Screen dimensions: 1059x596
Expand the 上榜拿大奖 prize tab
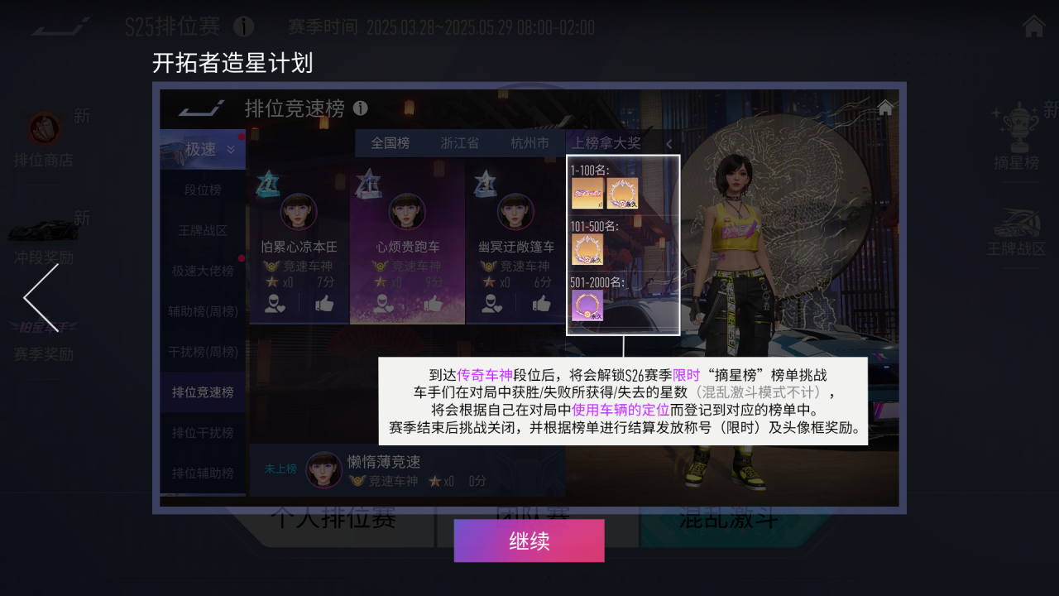pyautogui.click(x=606, y=143)
